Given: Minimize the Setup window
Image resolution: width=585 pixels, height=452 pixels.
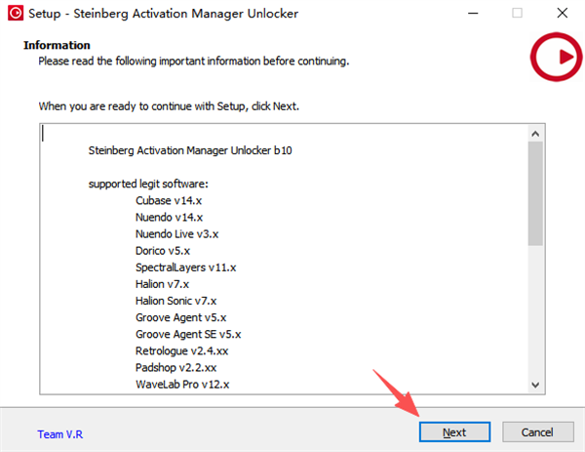Looking at the screenshot, I should tap(472, 14).
